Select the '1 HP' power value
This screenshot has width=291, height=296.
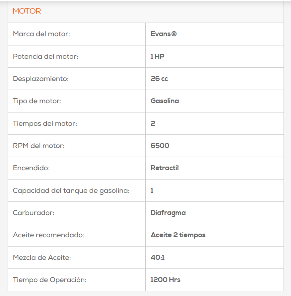pyautogui.click(x=157, y=56)
